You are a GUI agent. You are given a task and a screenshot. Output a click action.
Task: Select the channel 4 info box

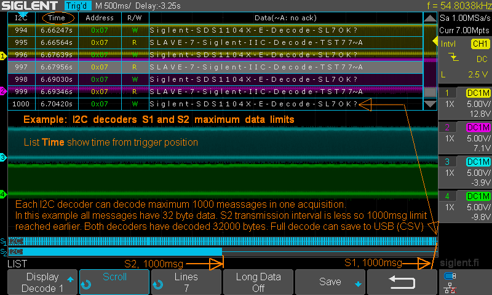pyautogui.click(x=465, y=206)
